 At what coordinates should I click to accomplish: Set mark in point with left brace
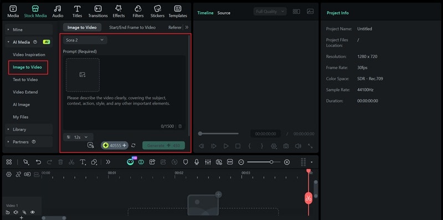point(250,146)
